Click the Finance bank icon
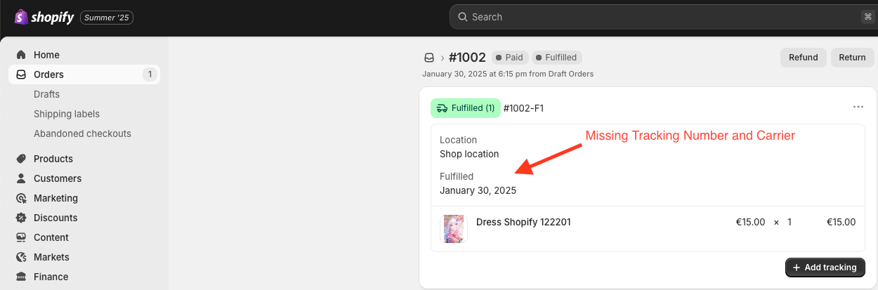878x290 pixels. click(21, 277)
